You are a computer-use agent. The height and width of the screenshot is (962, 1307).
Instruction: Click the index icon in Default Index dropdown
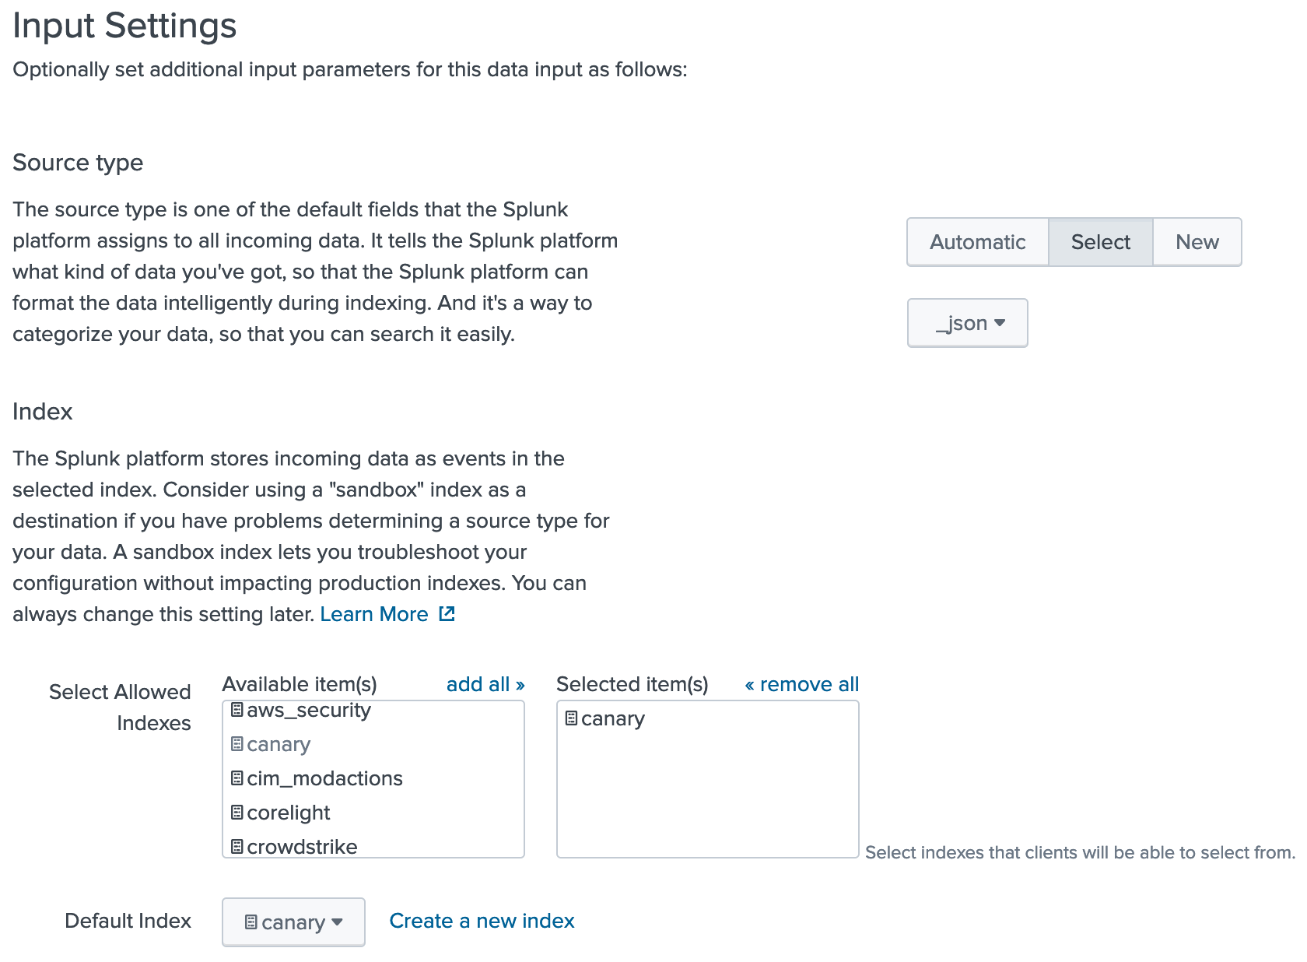click(x=251, y=922)
